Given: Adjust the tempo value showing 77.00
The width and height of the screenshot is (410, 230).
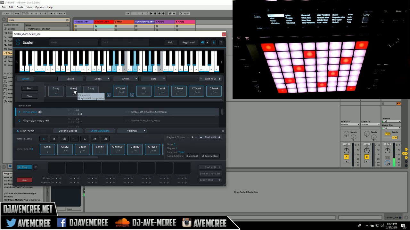Looking at the screenshot, I should (25, 13).
